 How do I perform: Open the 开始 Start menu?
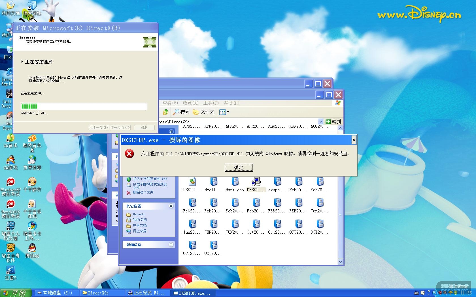coord(16,293)
